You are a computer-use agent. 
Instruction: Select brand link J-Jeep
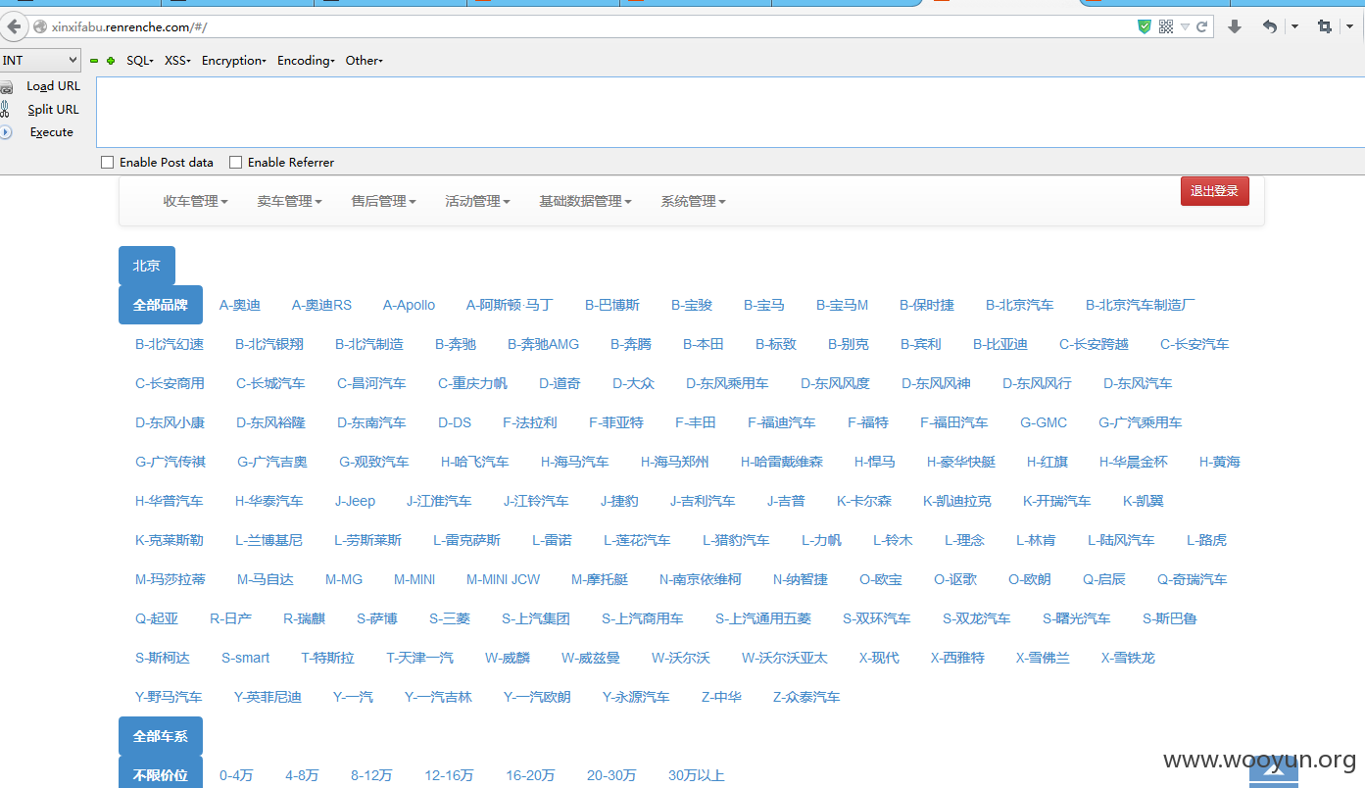pyautogui.click(x=355, y=501)
